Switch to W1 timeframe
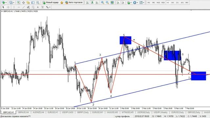 182,3
